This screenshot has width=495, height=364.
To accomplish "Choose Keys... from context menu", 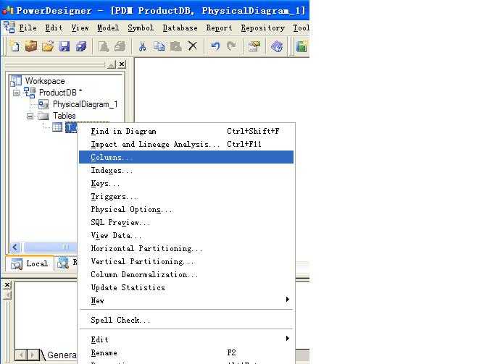I will (x=186, y=183).
